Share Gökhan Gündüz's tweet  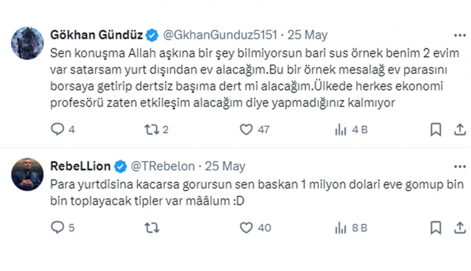pyautogui.click(x=459, y=130)
